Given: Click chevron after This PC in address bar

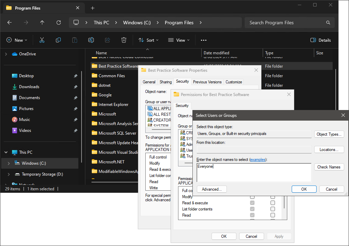Looking at the screenshot, I should coord(116,23).
